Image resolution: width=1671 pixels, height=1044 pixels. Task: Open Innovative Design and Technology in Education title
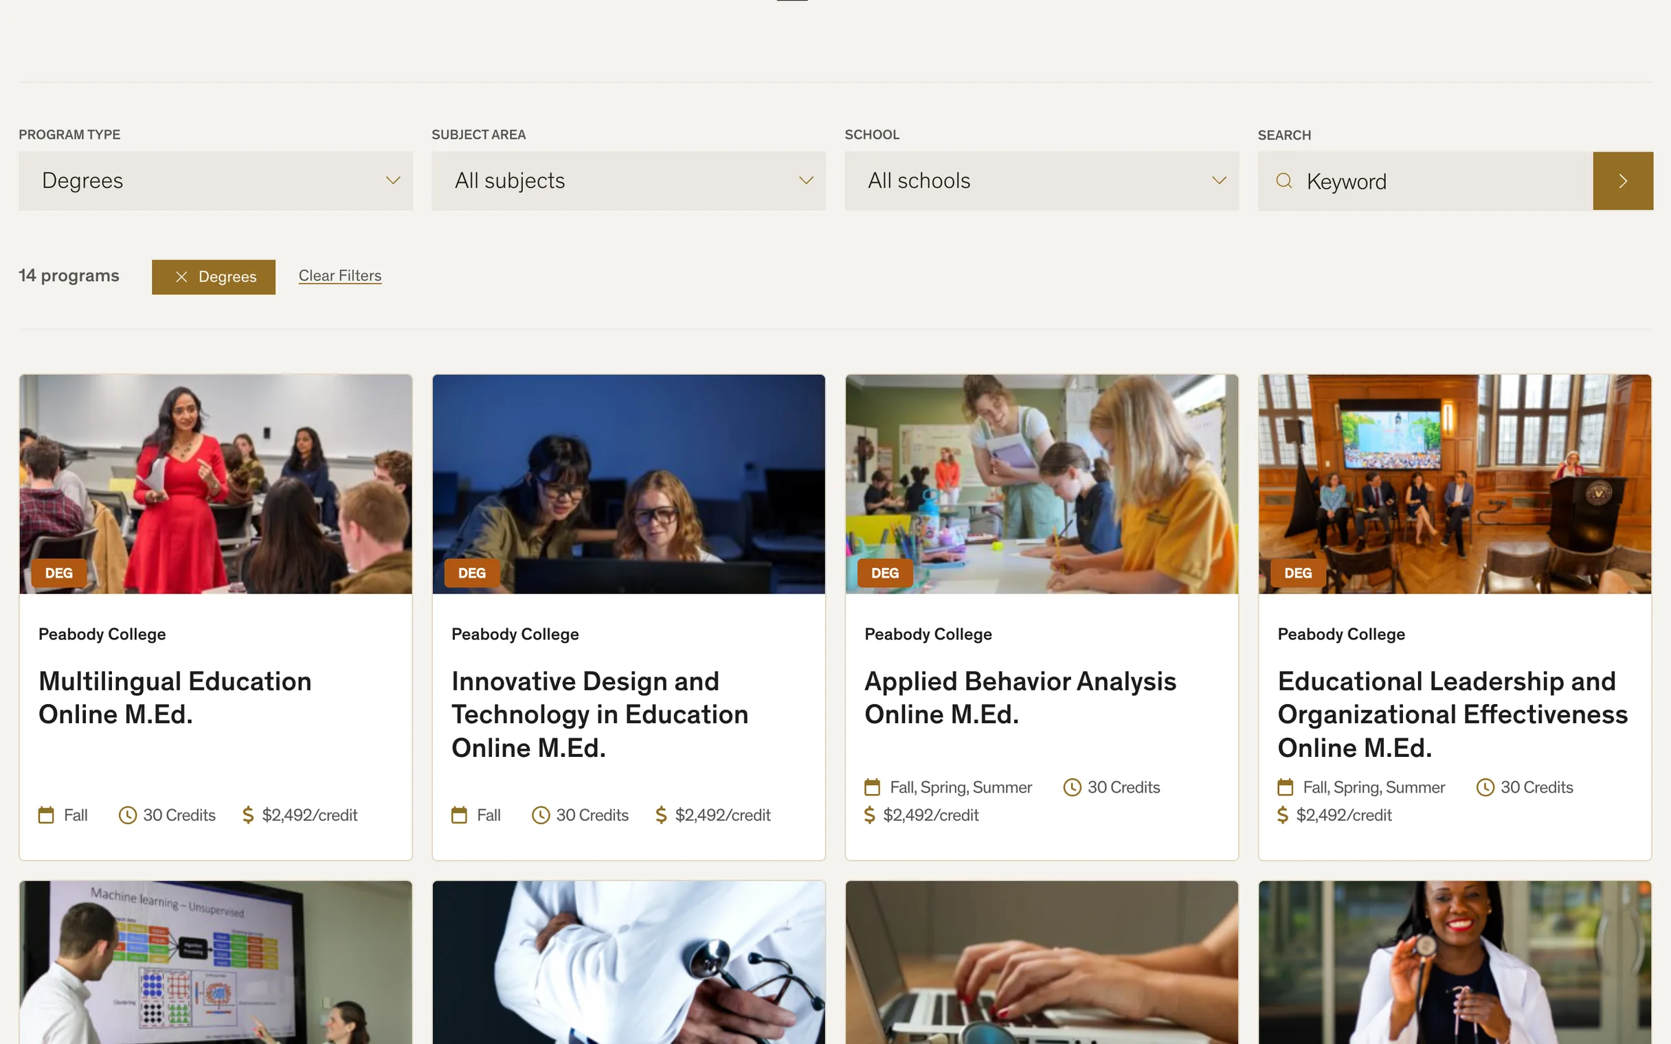point(600,714)
